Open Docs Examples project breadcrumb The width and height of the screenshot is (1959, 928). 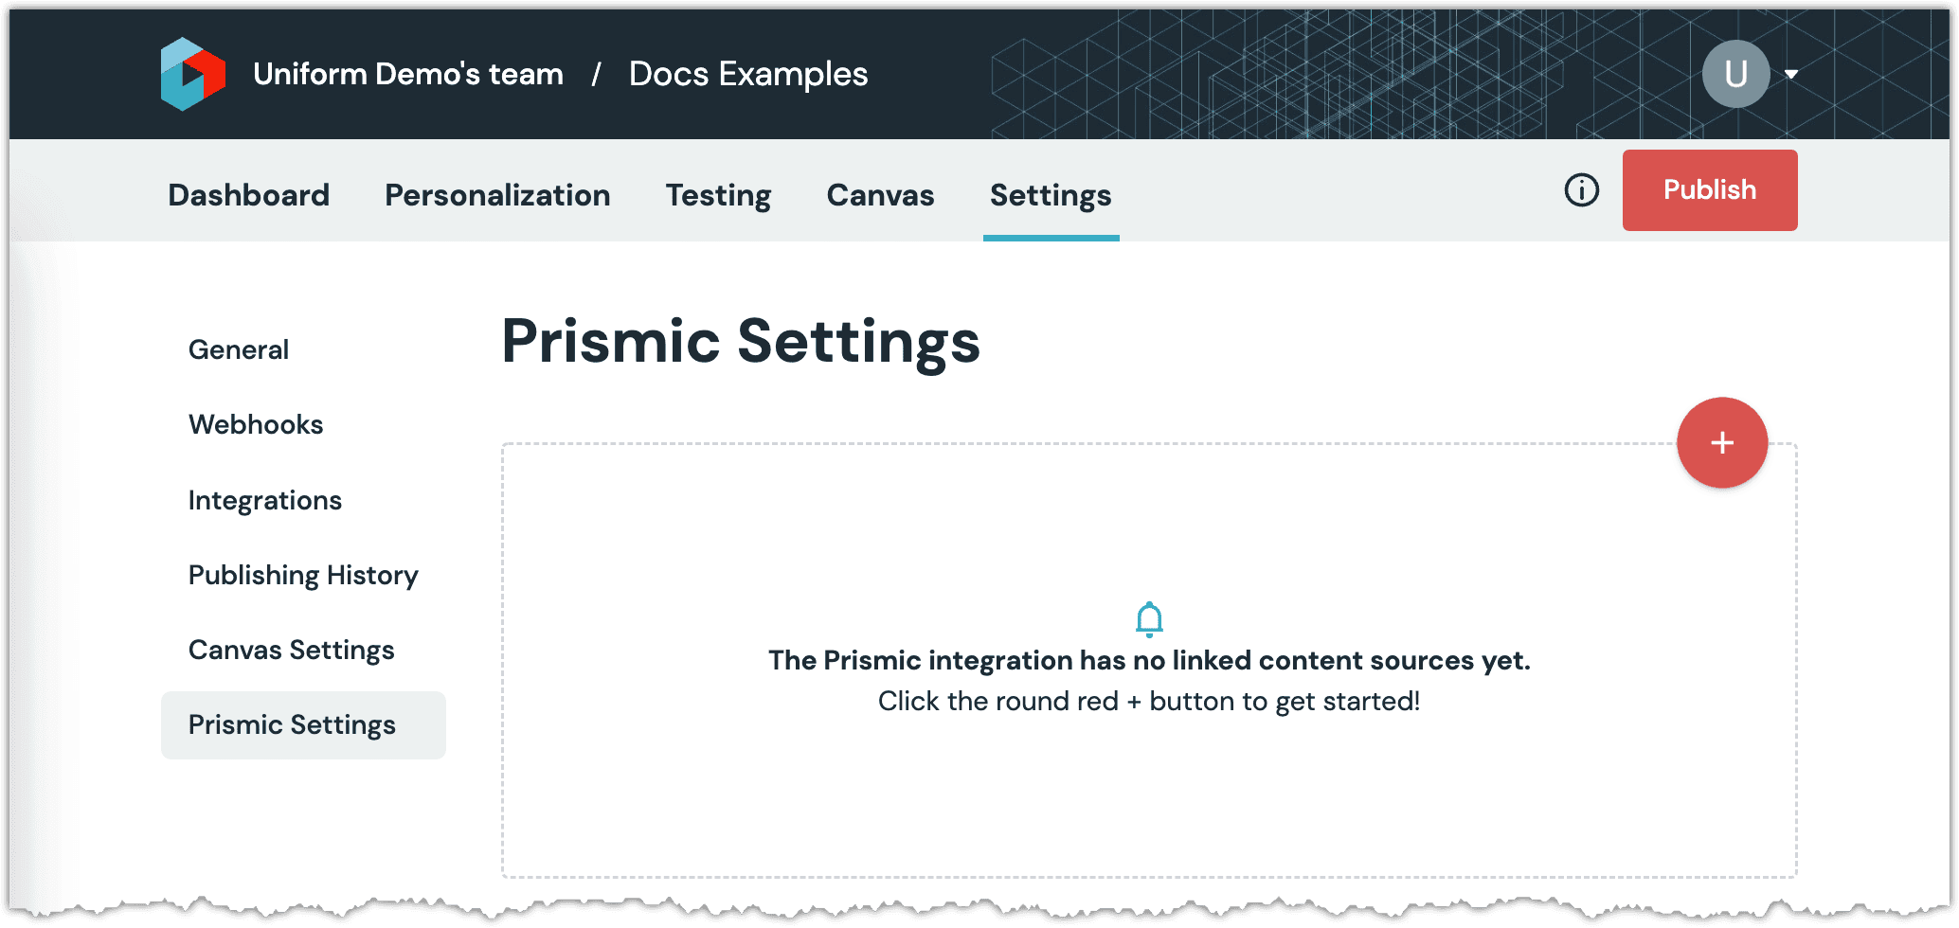coord(748,74)
